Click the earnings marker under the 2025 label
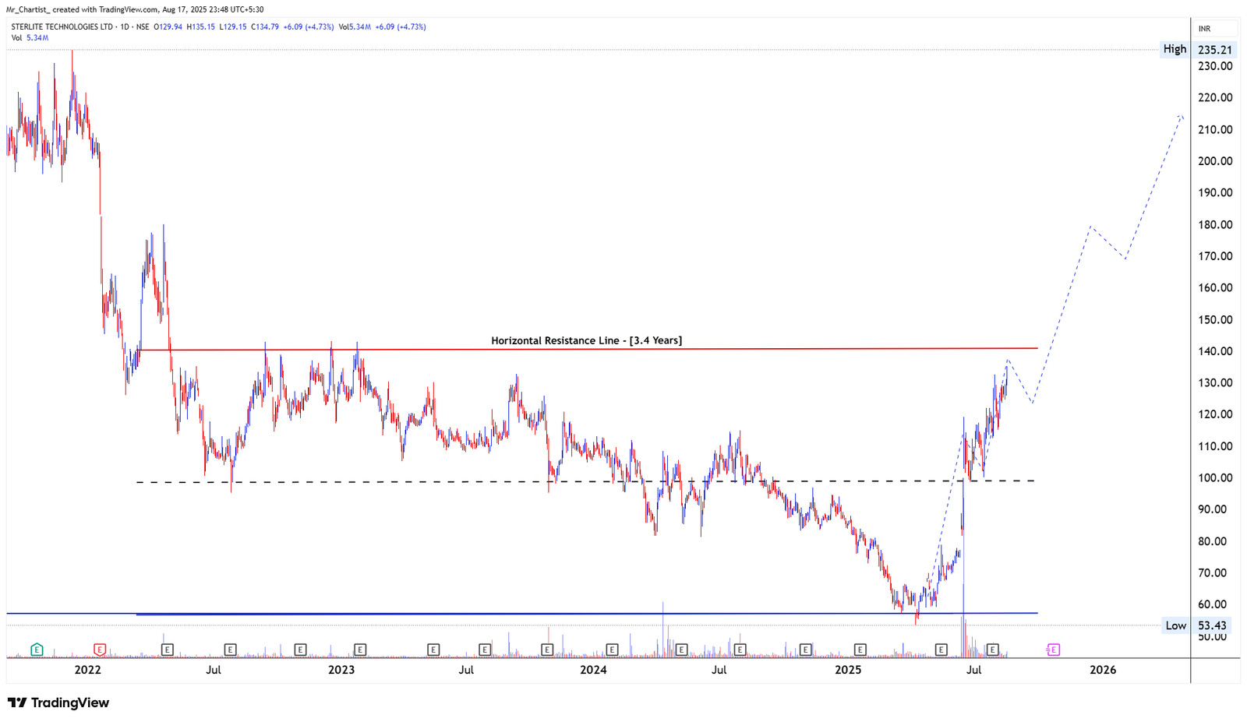Screen dimensions: 1247x722 [x=860, y=648]
